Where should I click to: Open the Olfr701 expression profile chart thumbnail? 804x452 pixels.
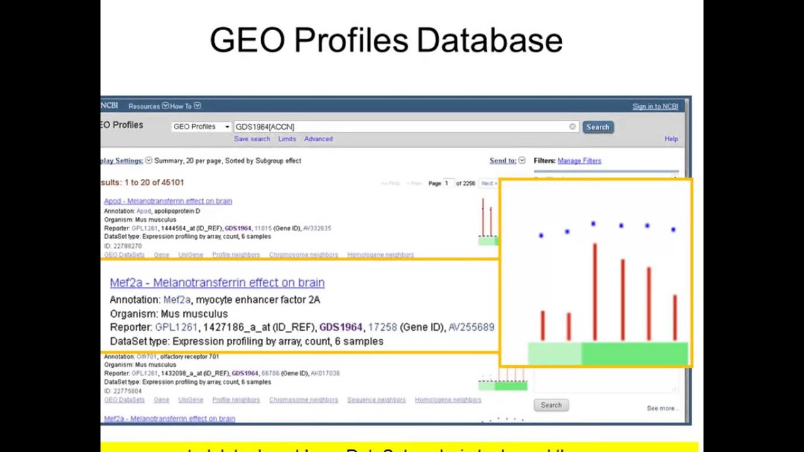click(x=503, y=380)
